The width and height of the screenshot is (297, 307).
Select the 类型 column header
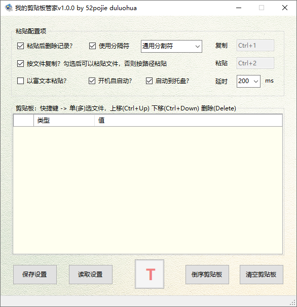64,121
